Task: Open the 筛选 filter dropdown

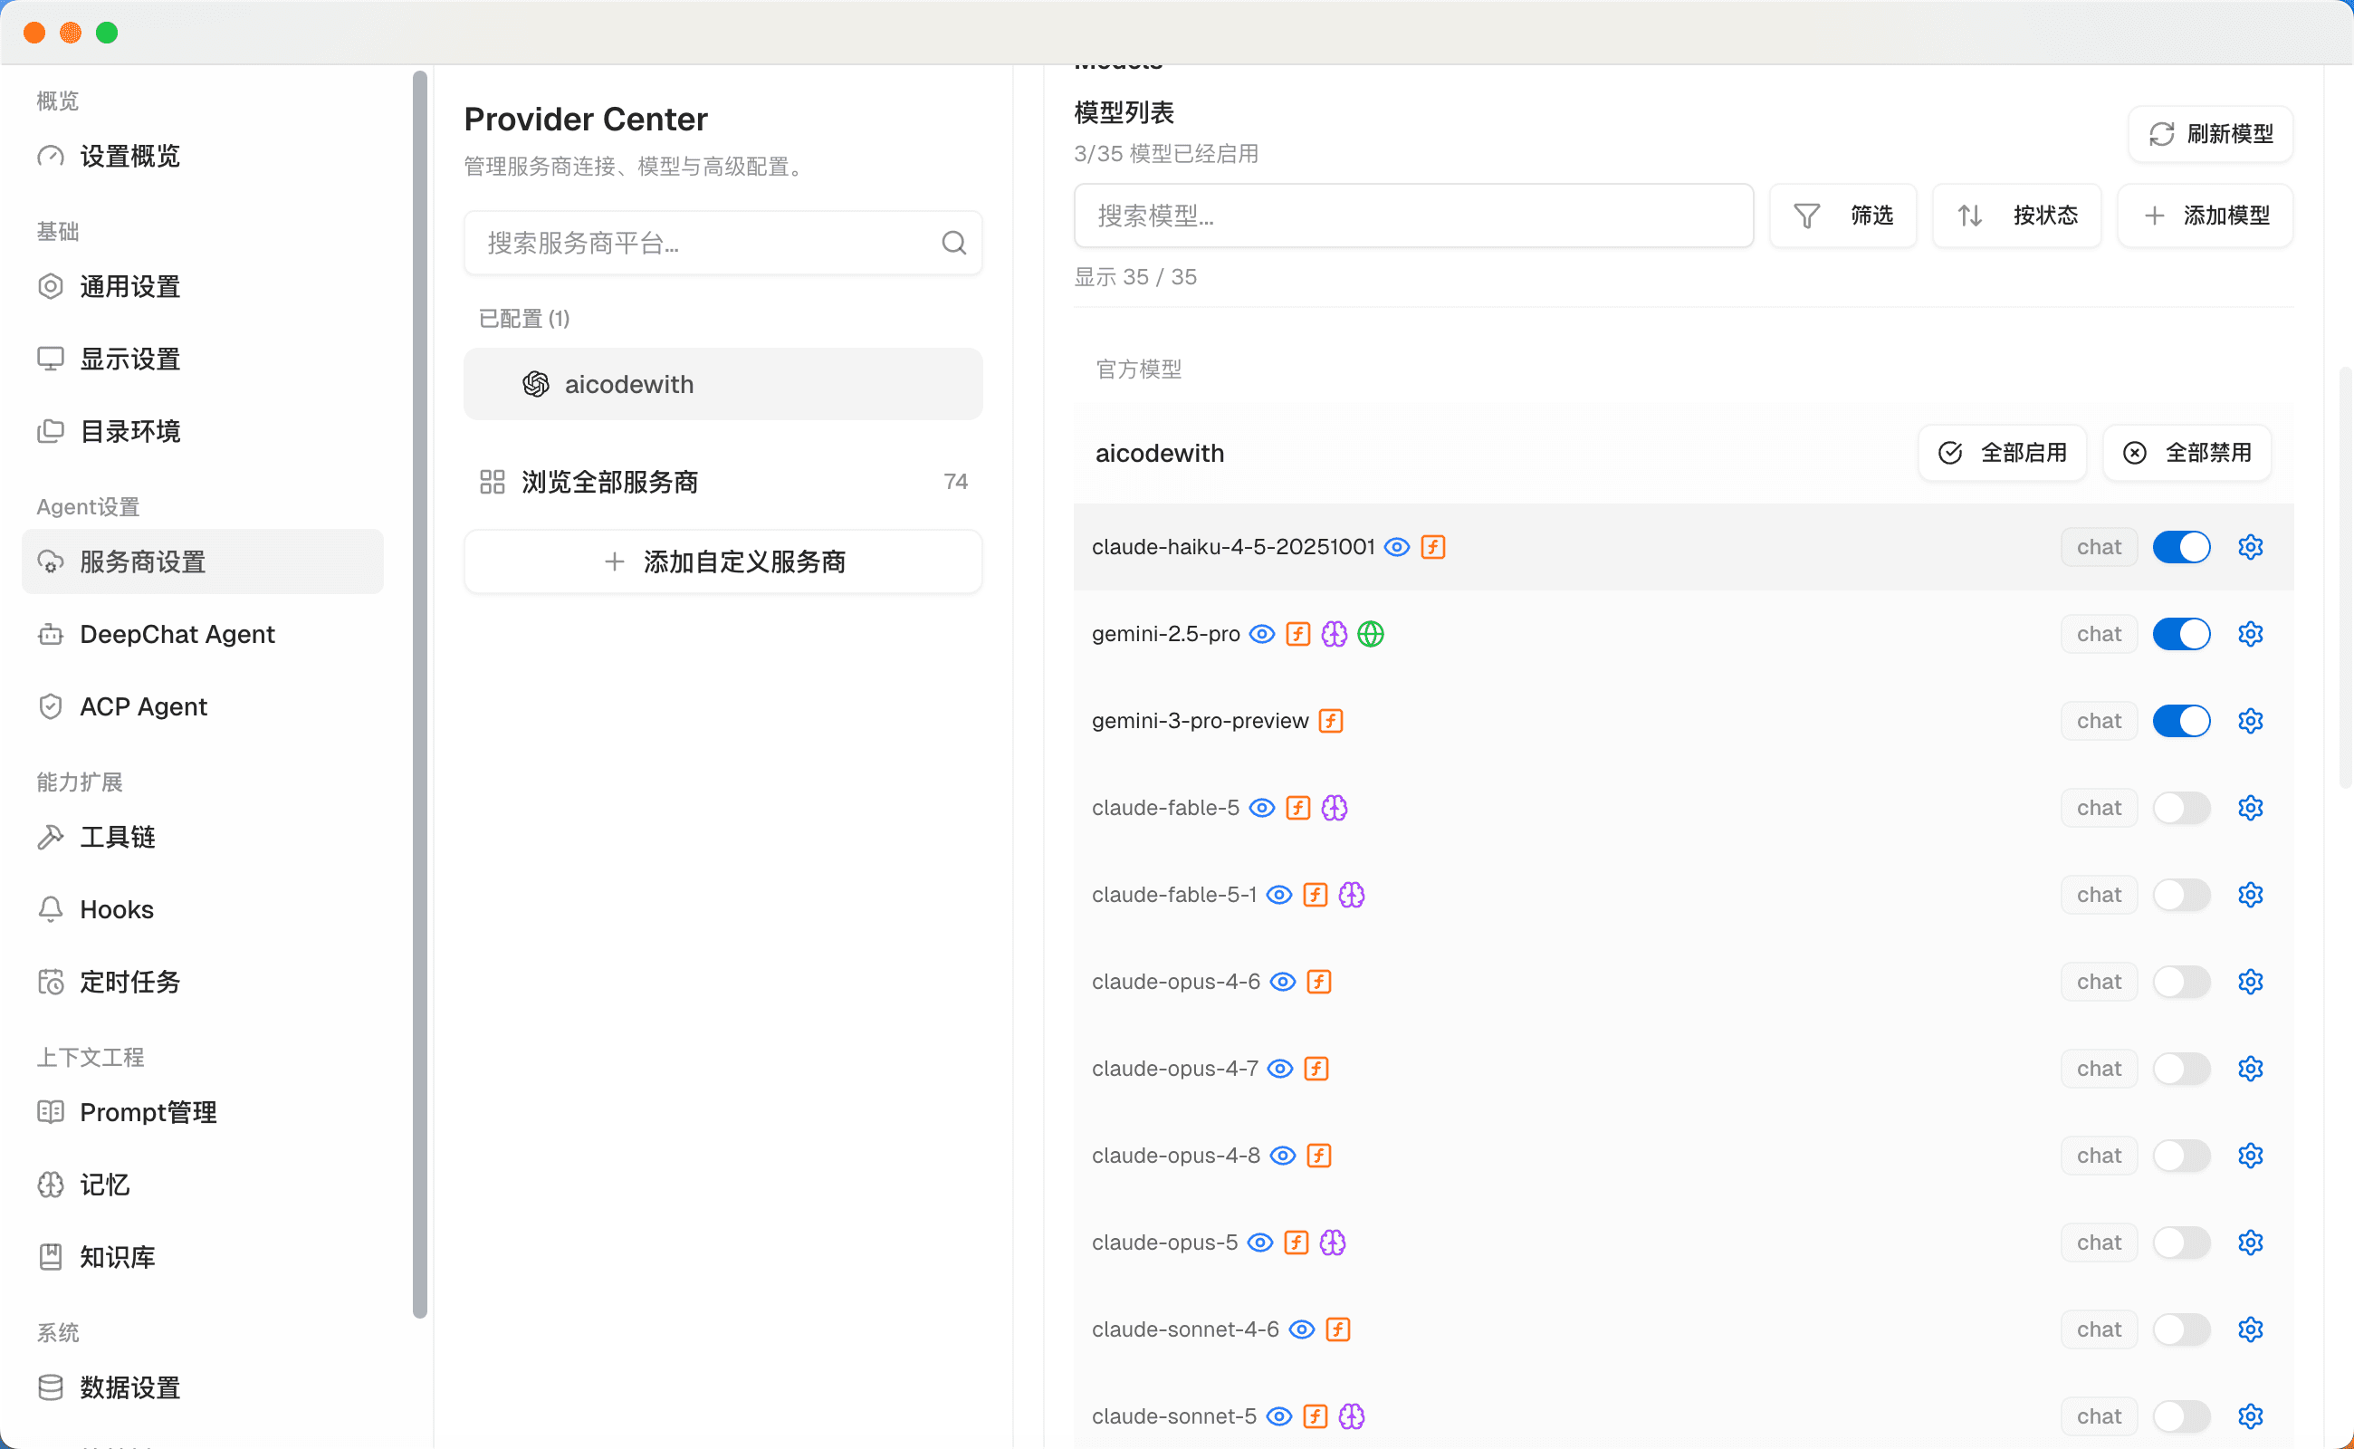Action: (1842, 216)
